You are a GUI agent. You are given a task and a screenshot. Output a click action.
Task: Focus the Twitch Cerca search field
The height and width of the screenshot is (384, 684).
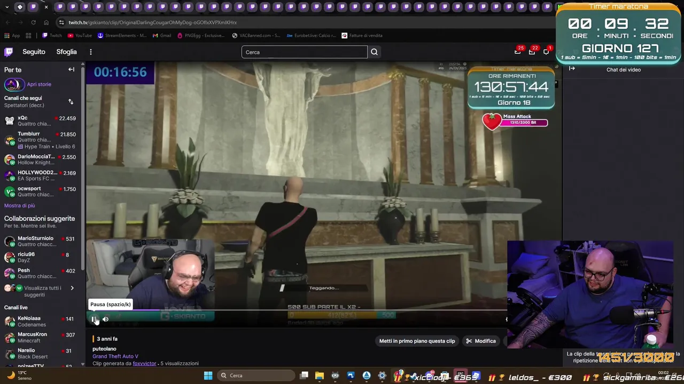point(305,52)
